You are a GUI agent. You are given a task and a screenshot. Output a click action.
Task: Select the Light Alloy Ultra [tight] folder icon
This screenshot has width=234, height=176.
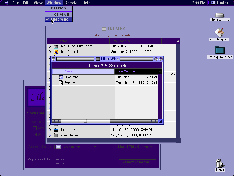click(56, 46)
